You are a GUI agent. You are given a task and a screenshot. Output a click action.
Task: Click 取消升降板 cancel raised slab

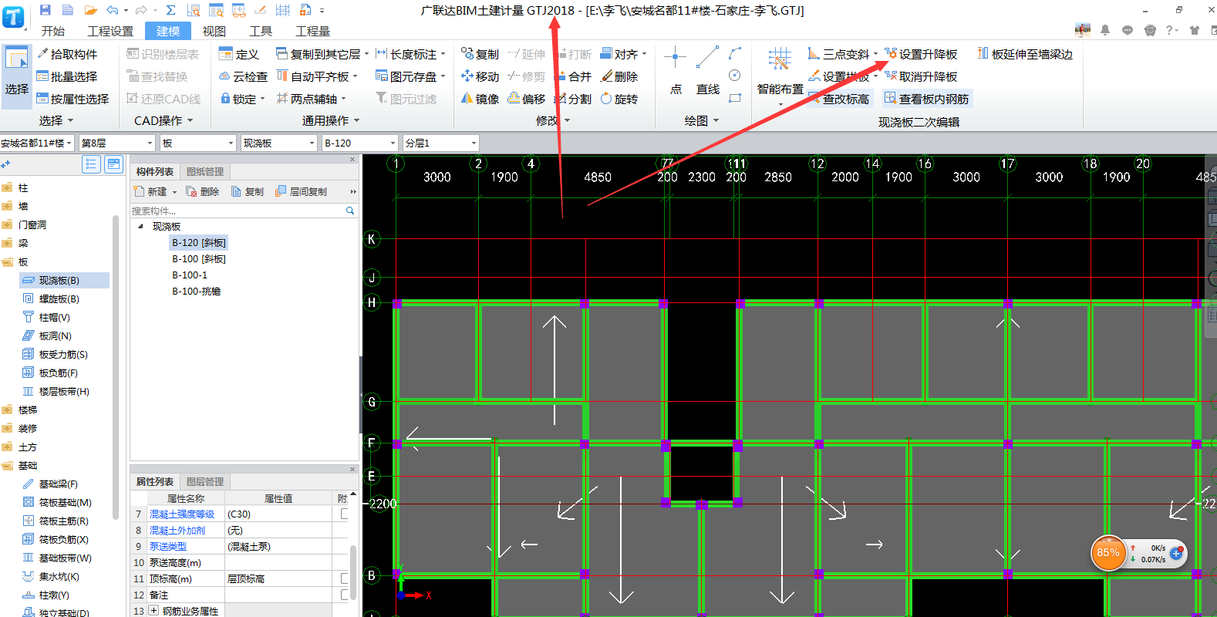[922, 76]
